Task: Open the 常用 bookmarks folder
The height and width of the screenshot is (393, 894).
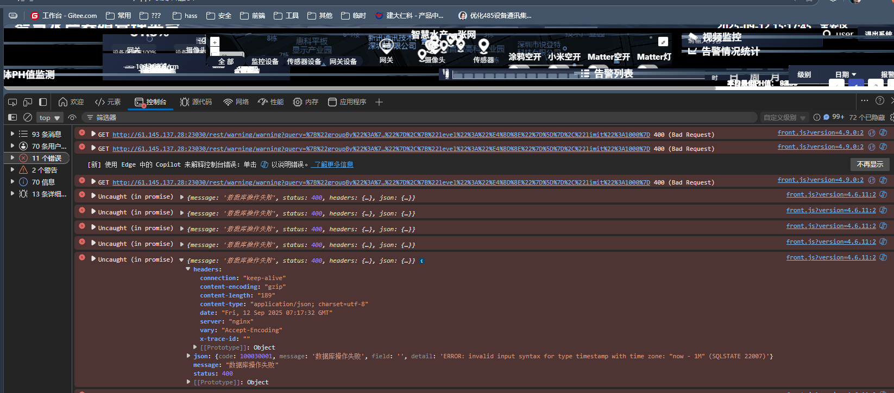Action: pyautogui.click(x=118, y=16)
